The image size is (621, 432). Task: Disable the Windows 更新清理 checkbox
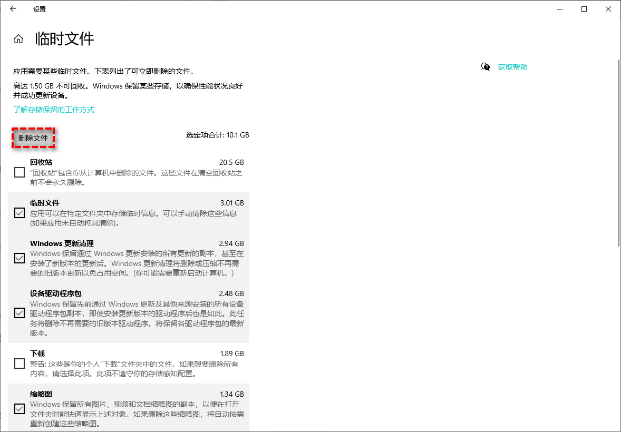19,258
